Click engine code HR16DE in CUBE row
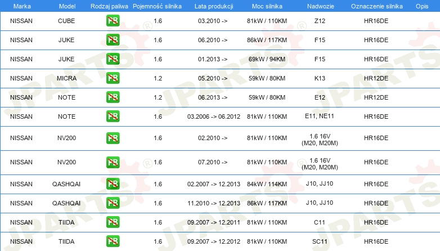Image resolution: width=440 pixels, height=251 pixels. click(x=376, y=21)
